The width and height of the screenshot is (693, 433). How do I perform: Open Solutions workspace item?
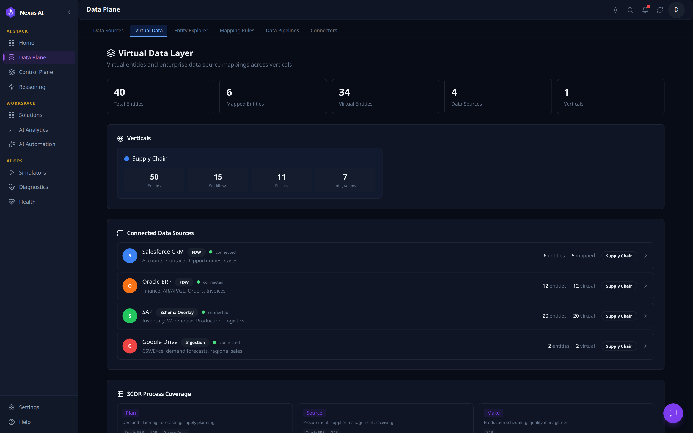point(39,115)
